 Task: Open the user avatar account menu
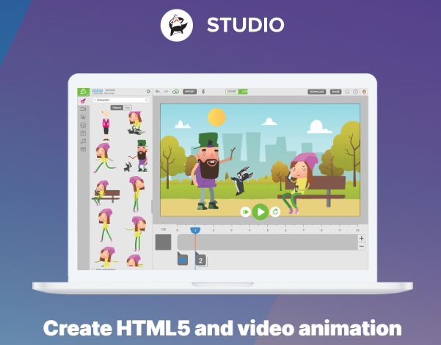(x=364, y=92)
